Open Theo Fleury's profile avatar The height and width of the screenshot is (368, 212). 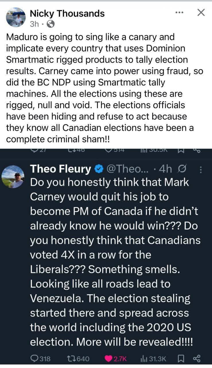click(x=13, y=176)
